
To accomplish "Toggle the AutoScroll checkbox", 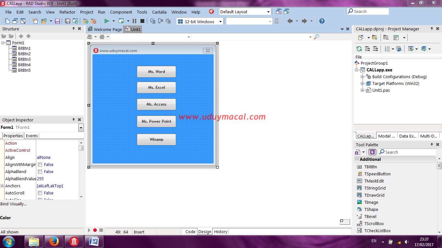I will pos(40,193).
